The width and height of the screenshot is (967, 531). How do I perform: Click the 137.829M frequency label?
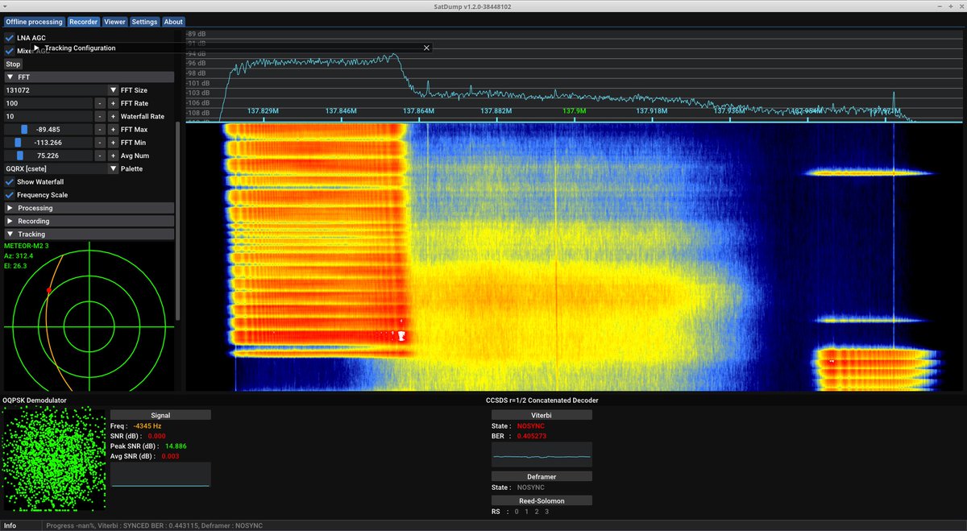click(264, 111)
